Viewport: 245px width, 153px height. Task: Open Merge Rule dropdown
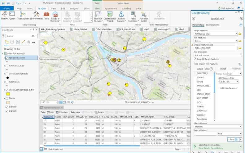coord(240,74)
